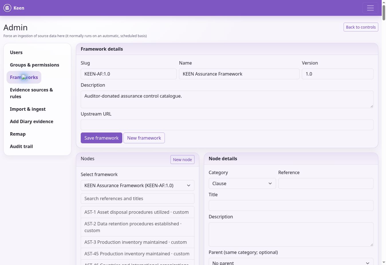The image size is (386, 265).
Task: Open the Users admin section
Action: (16, 52)
